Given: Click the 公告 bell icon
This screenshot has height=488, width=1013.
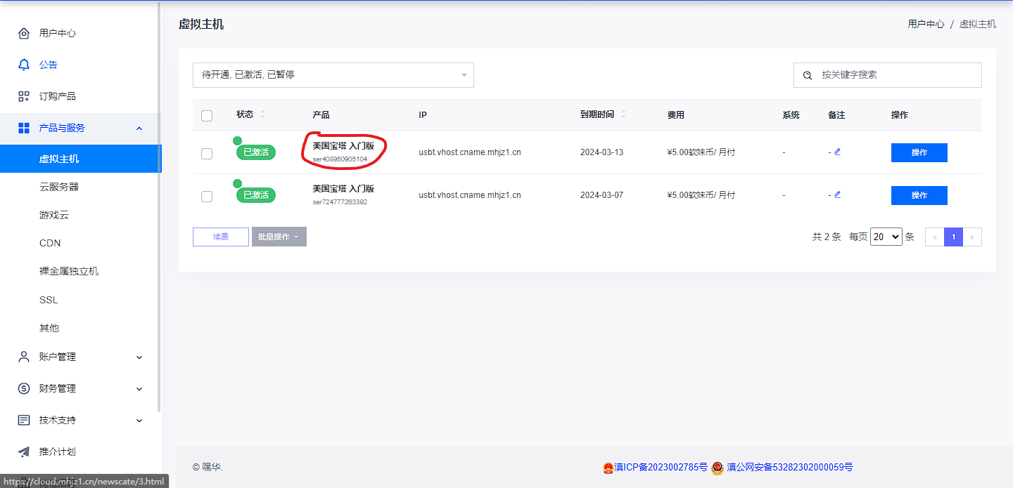Looking at the screenshot, I should (24, 65).
